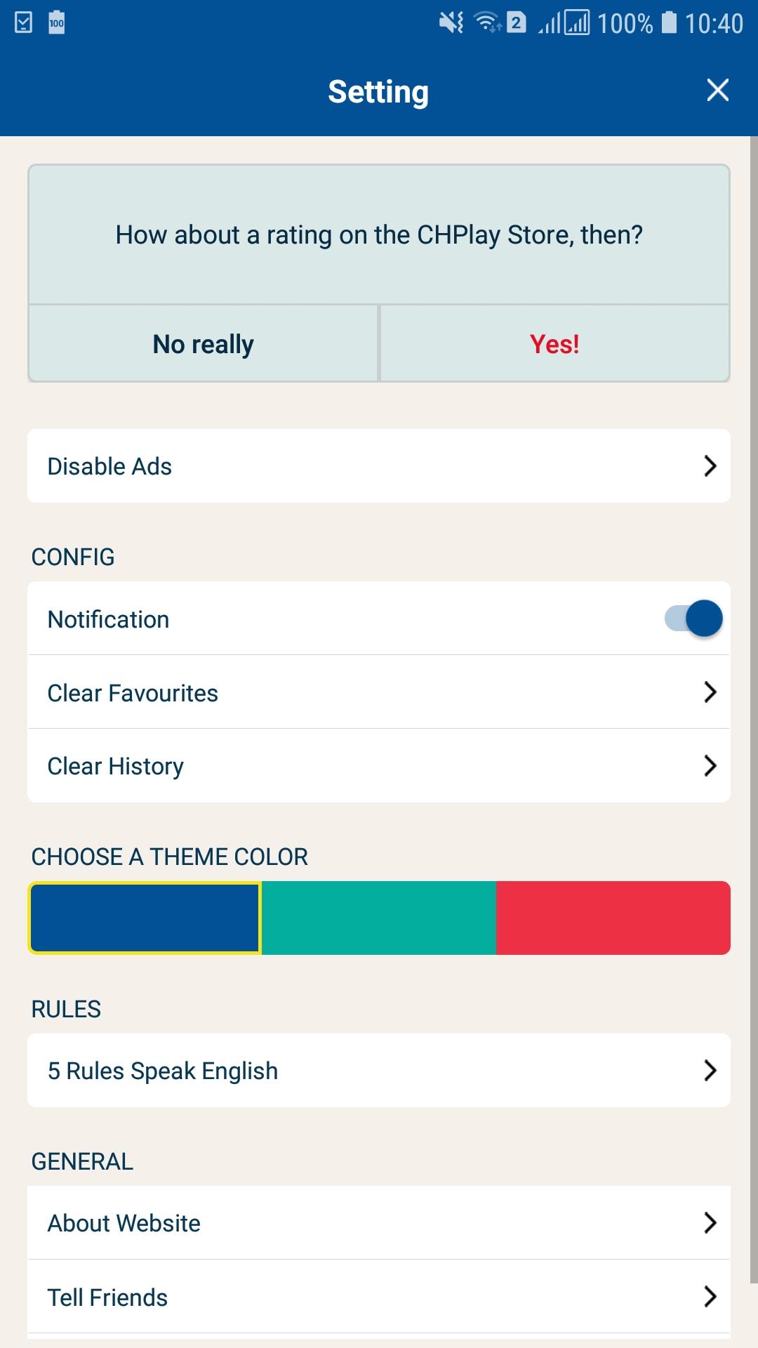
Task: Pick the red theme color
Action: pos(613,918)
